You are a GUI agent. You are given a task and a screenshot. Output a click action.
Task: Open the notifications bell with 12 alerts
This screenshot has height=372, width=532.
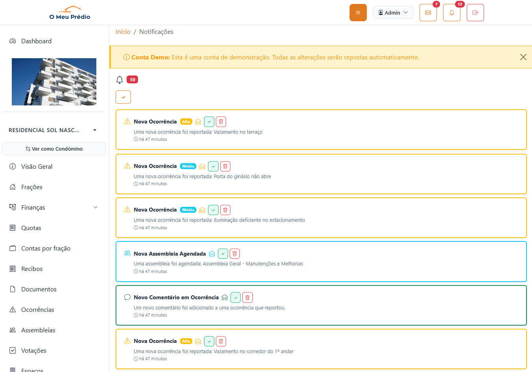(451, 12)
